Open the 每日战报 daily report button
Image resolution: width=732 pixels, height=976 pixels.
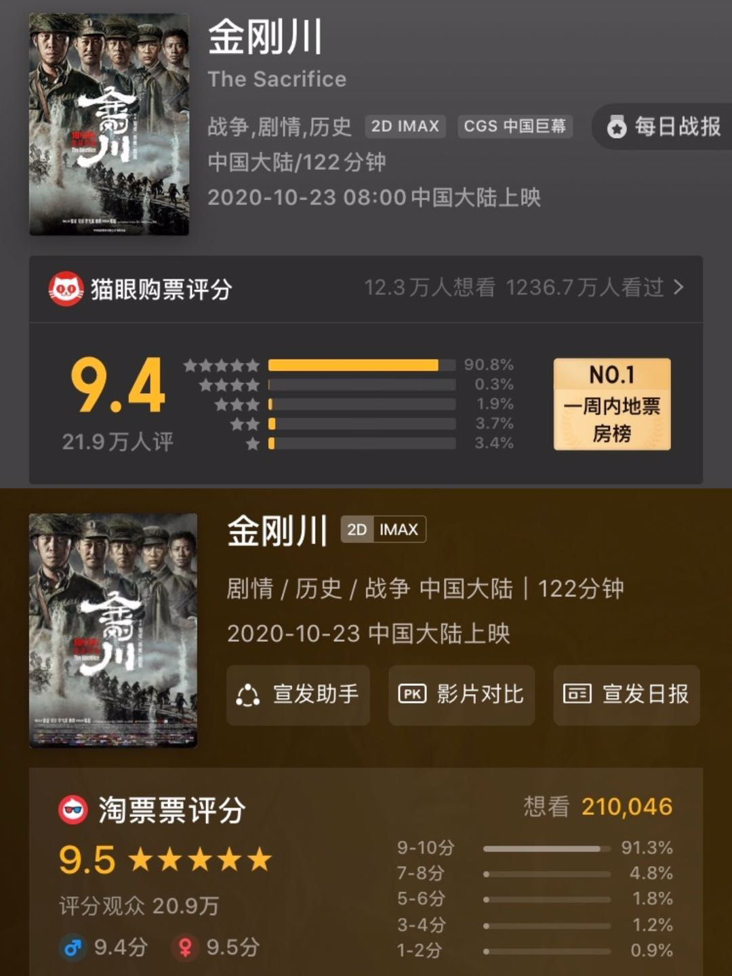663,126
